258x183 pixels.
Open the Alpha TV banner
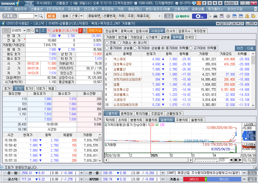(x=199, y=16)
